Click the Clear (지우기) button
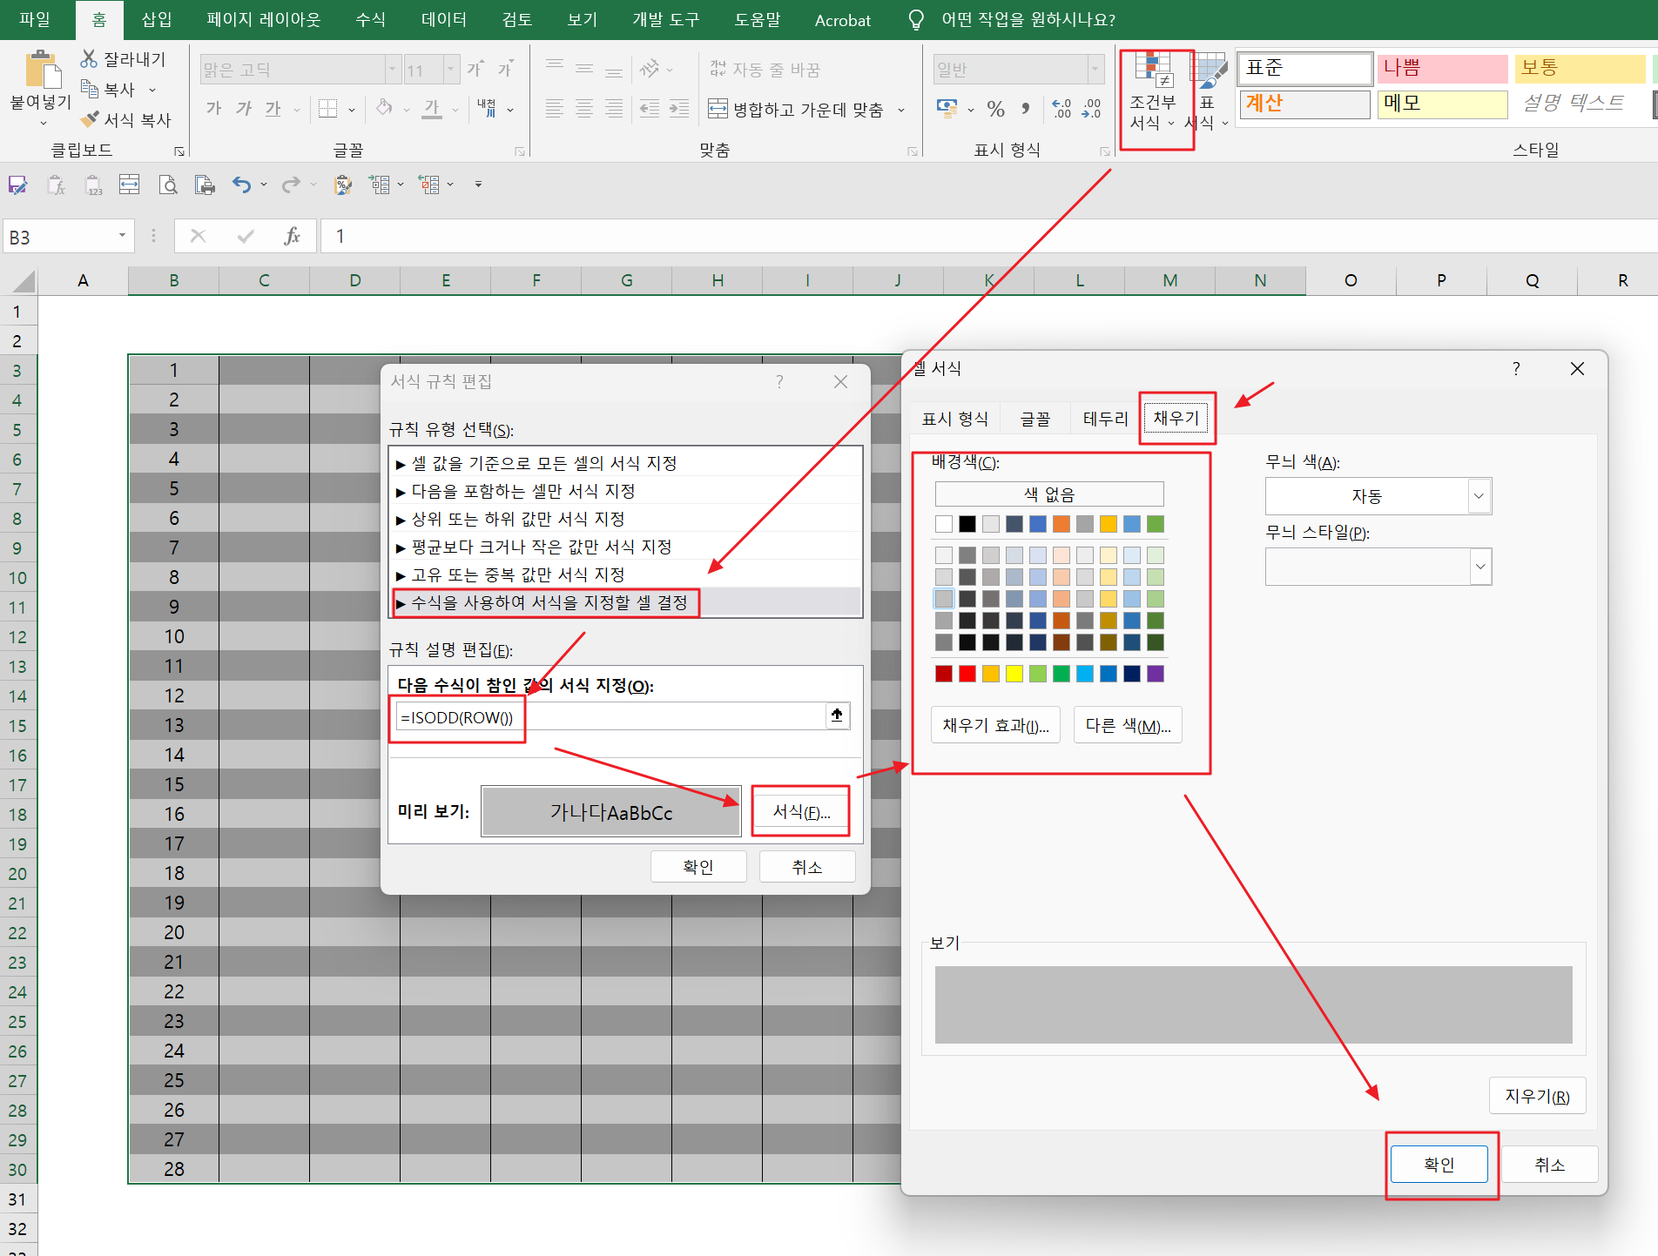The height and width of the screenshot is (1256, 1658). (x=1537, y=1096)
